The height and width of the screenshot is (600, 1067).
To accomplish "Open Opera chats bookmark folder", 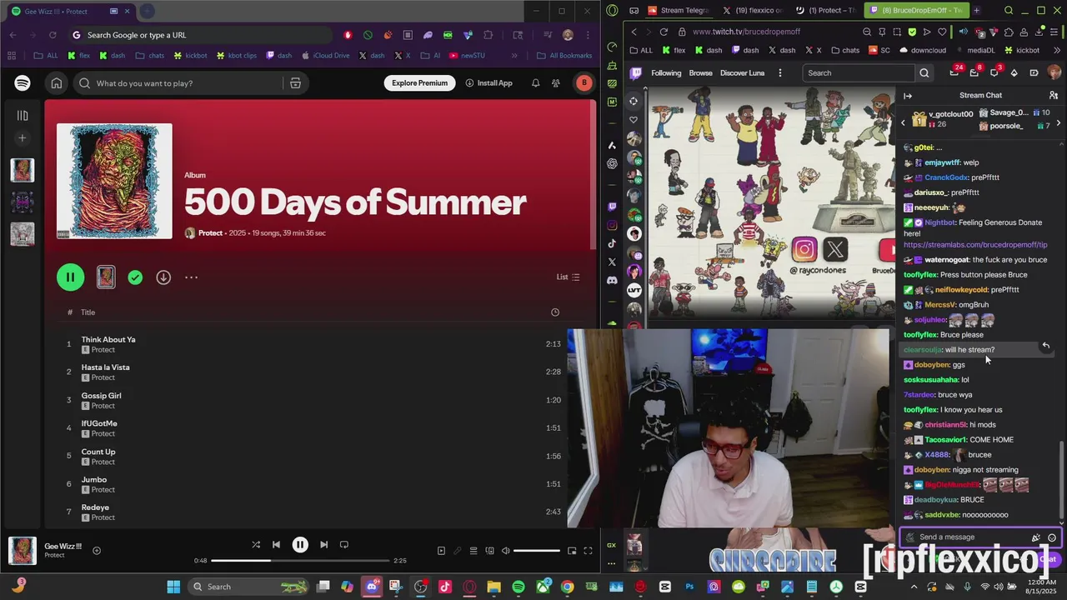I will pos(844,50).
